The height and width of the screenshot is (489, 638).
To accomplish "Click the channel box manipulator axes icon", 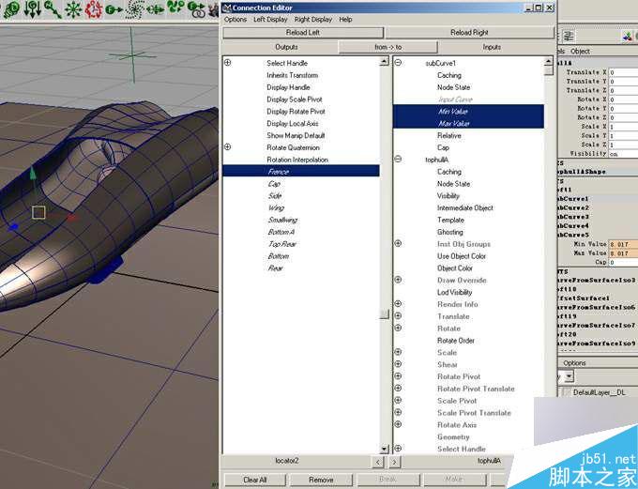I will point(628,37).
